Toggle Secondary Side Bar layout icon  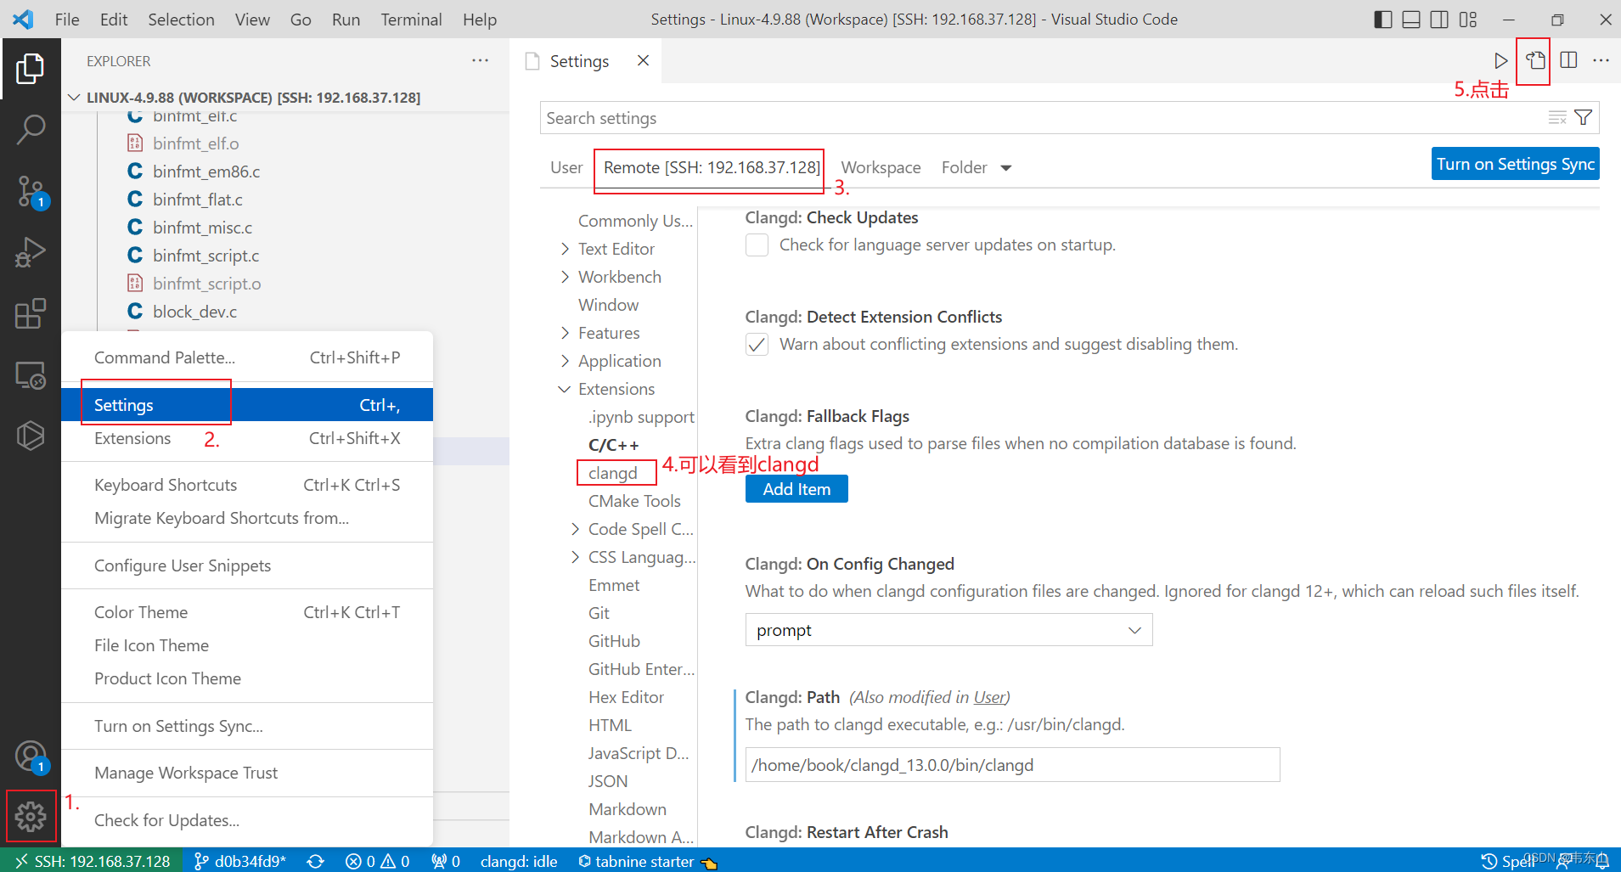coord(1439,20)
